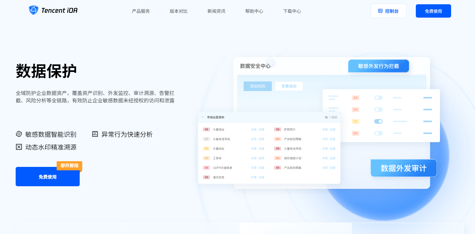Screen dimensions: 475x234
Task: Open the 产品服务 menu
Action: pyautogui.click(x=141, y=11)
